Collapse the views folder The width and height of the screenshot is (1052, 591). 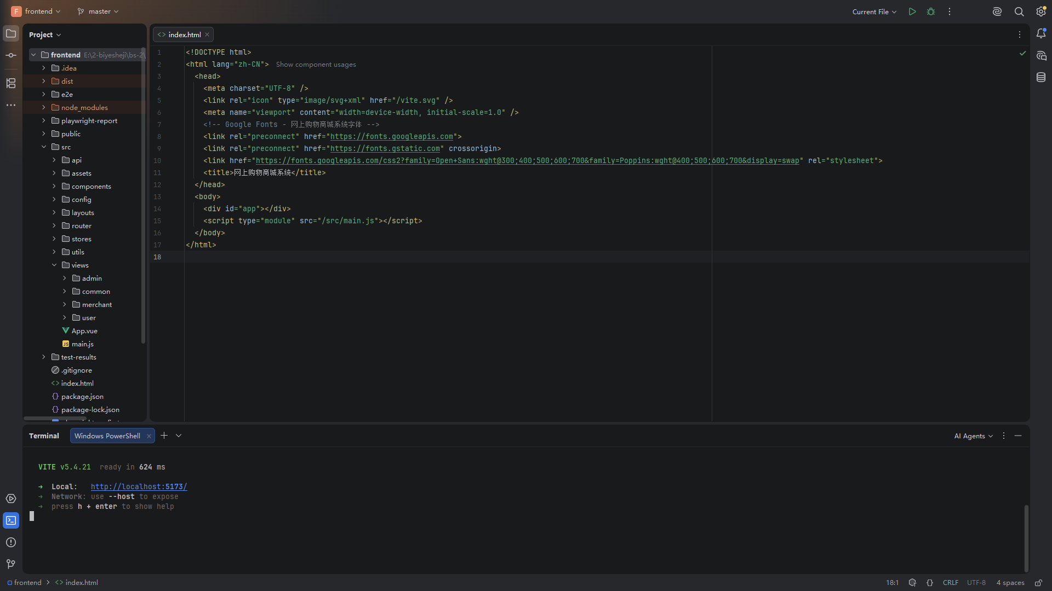click(x=54, y=265)
